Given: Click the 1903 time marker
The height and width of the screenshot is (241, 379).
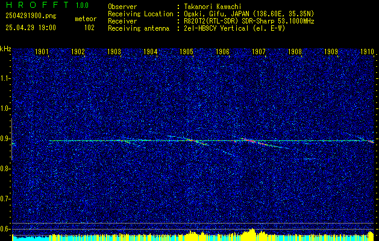Looking at the screenshot, I should pyautogui.click(x=114, y=51).
